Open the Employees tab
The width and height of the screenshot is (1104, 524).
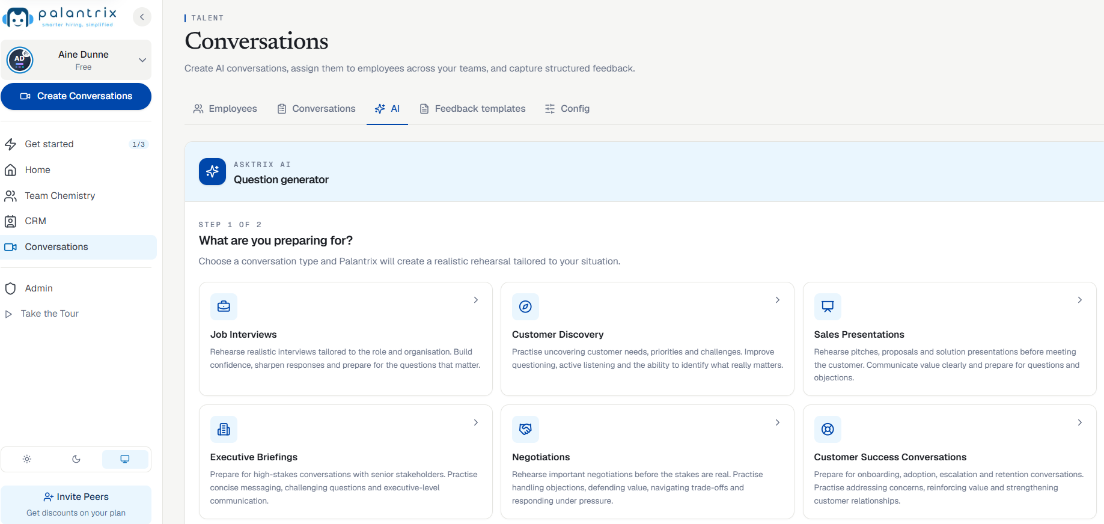225,109
